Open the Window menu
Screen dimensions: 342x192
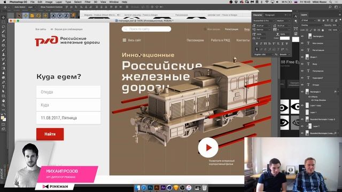click(114, 2)
